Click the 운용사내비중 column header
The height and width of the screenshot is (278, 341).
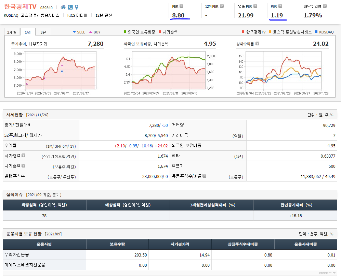[x=306, y=244]
